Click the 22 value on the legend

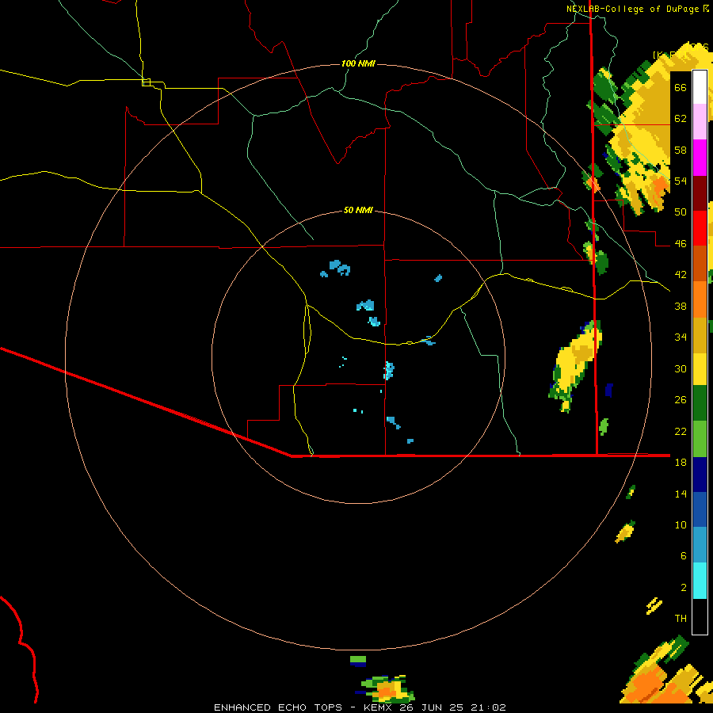pos(681,431)
